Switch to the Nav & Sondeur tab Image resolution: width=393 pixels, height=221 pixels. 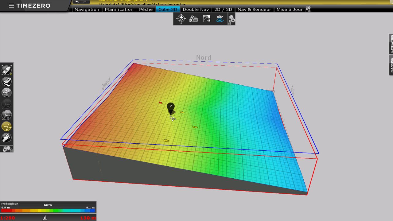pyautogui.click(x=255, y=10)
